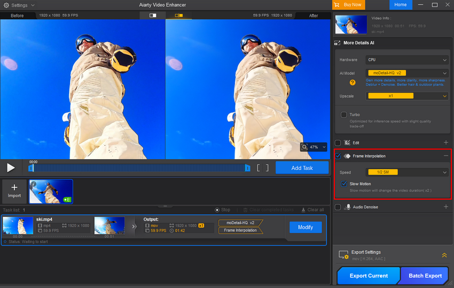Click the AI Model help question icon
The width and height of the screenshot is (454, 288).
click(x=353, y=83)
